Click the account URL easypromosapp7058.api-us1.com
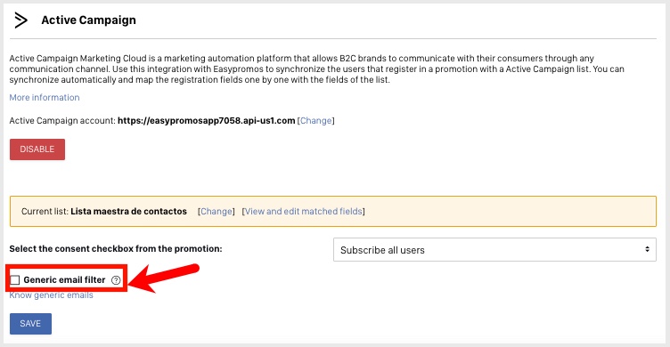 [x=207, y=121]
